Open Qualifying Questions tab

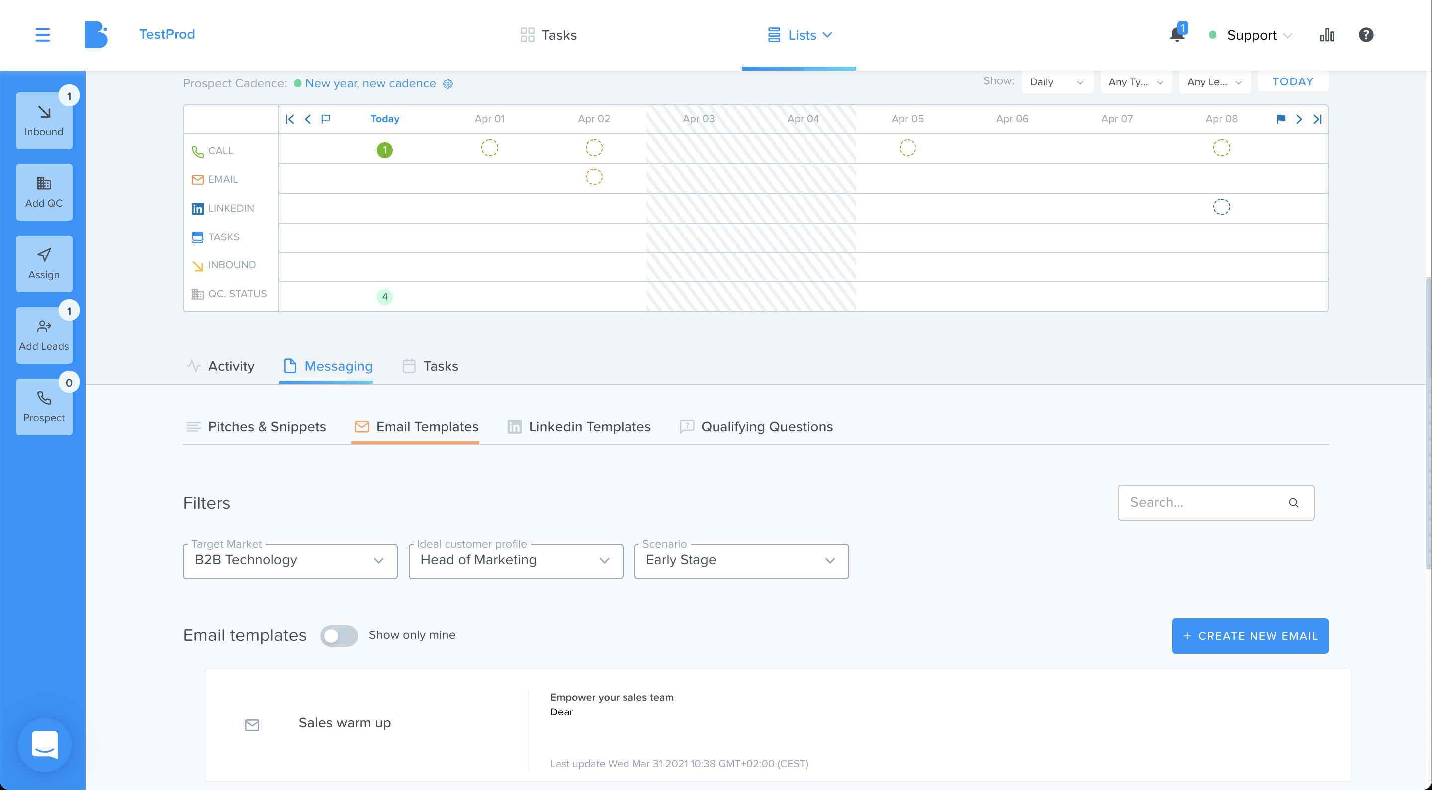pos(756,427)
